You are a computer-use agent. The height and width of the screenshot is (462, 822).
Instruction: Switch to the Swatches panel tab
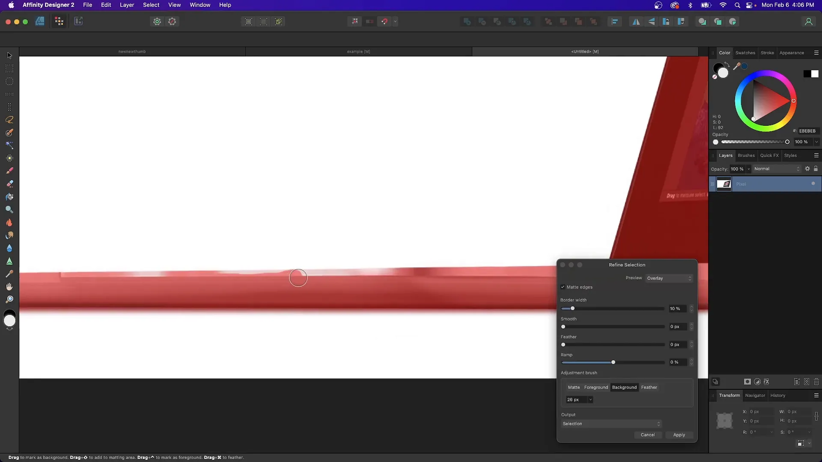click(x=745, y=52)
